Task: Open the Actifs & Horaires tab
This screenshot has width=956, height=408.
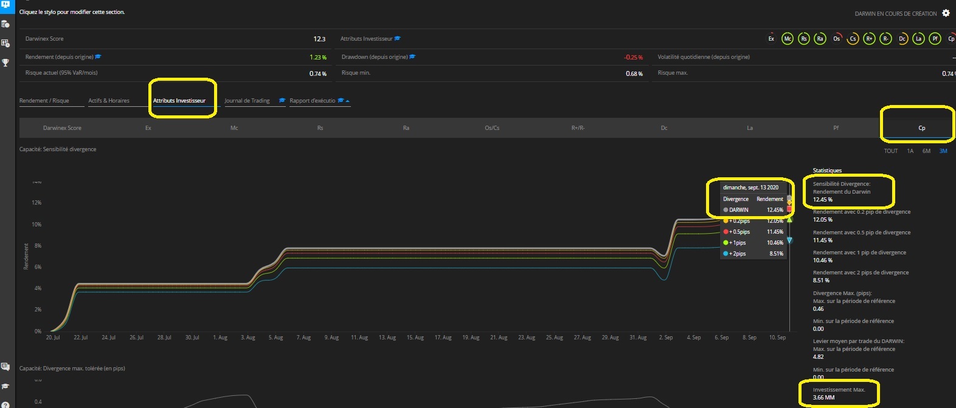Action: (x=109, y=101)
